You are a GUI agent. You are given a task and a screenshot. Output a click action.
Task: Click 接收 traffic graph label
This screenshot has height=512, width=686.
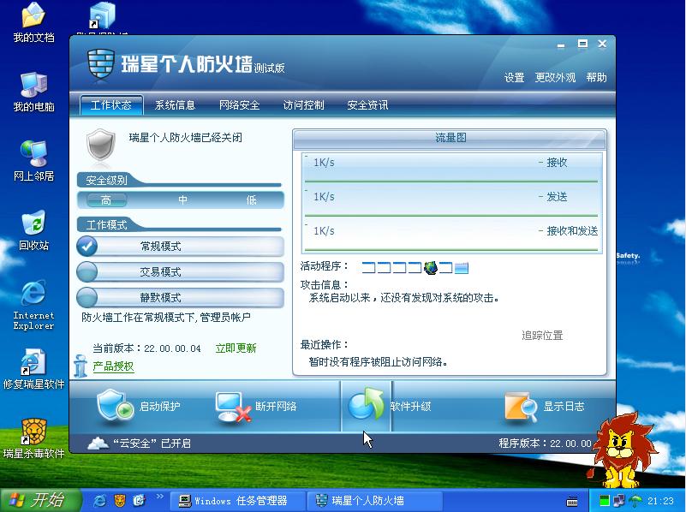coord(557,163)
